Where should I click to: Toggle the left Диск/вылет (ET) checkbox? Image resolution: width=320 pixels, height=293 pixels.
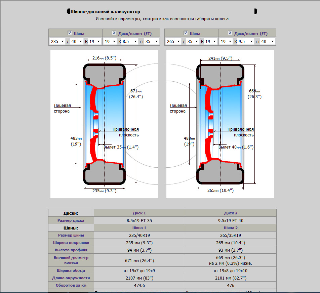pyautogui.click(x=114, y=33)
